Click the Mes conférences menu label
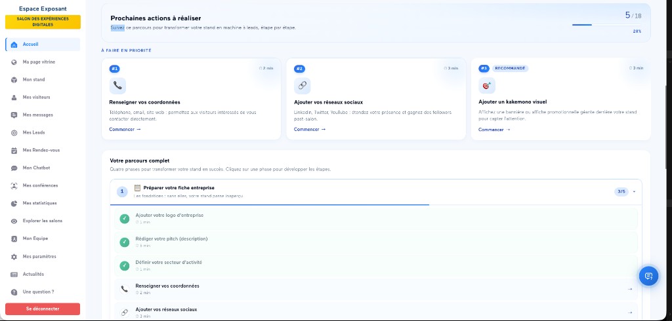 pyautogui.click(x=40, y=186)
